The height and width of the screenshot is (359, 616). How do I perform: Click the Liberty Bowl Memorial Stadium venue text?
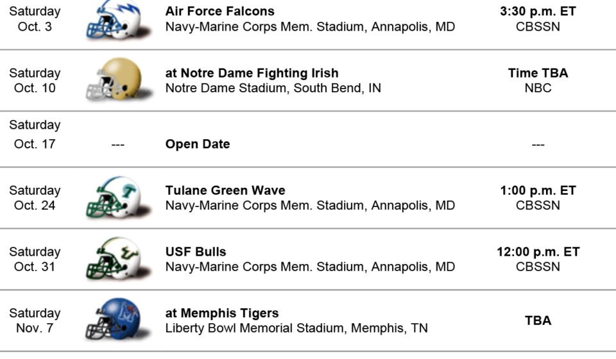pyautogui.click(x=296, y=328)
